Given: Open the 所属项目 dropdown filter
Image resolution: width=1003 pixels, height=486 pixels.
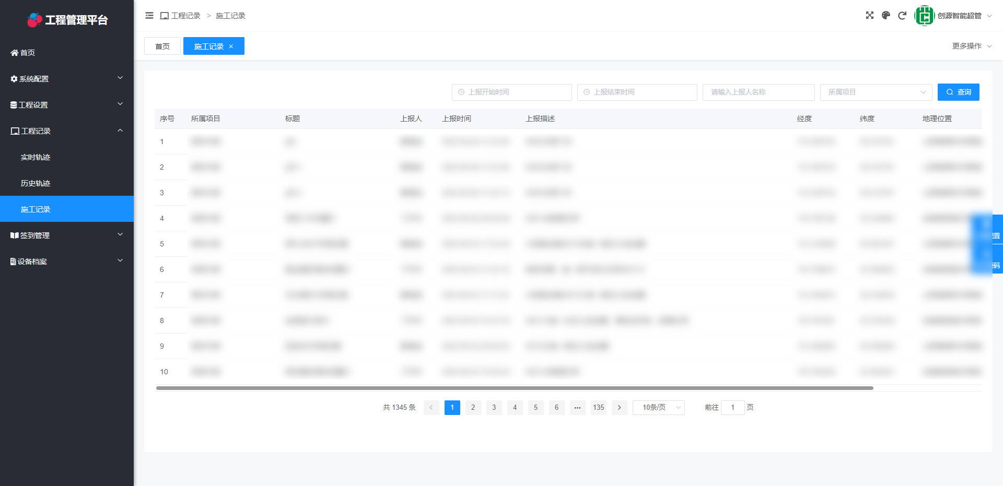Looking at the screenshot, I should click(876, 92).
